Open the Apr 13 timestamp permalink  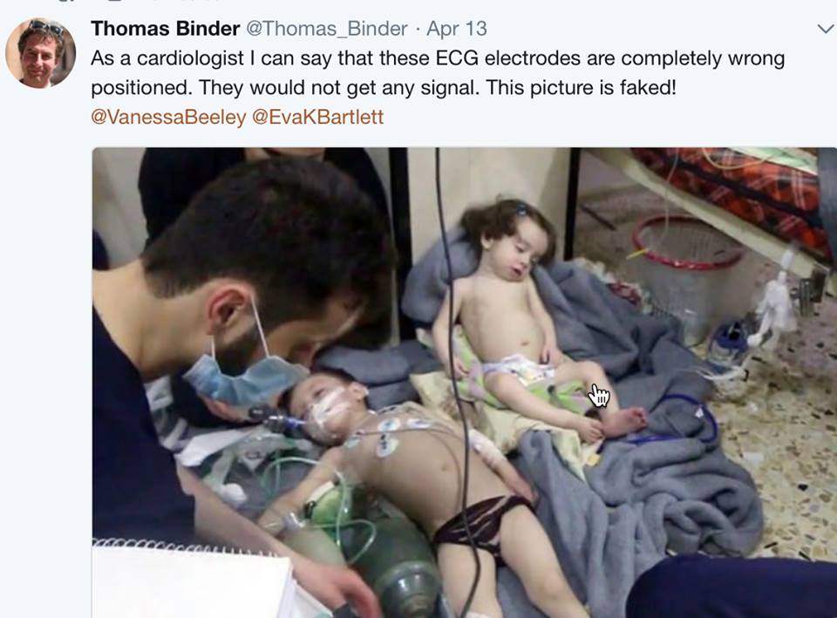pos(456,29)
